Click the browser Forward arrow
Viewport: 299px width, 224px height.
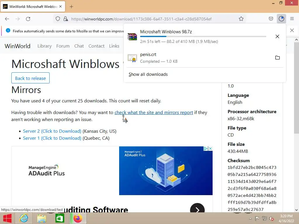click(x=18, y=19)
